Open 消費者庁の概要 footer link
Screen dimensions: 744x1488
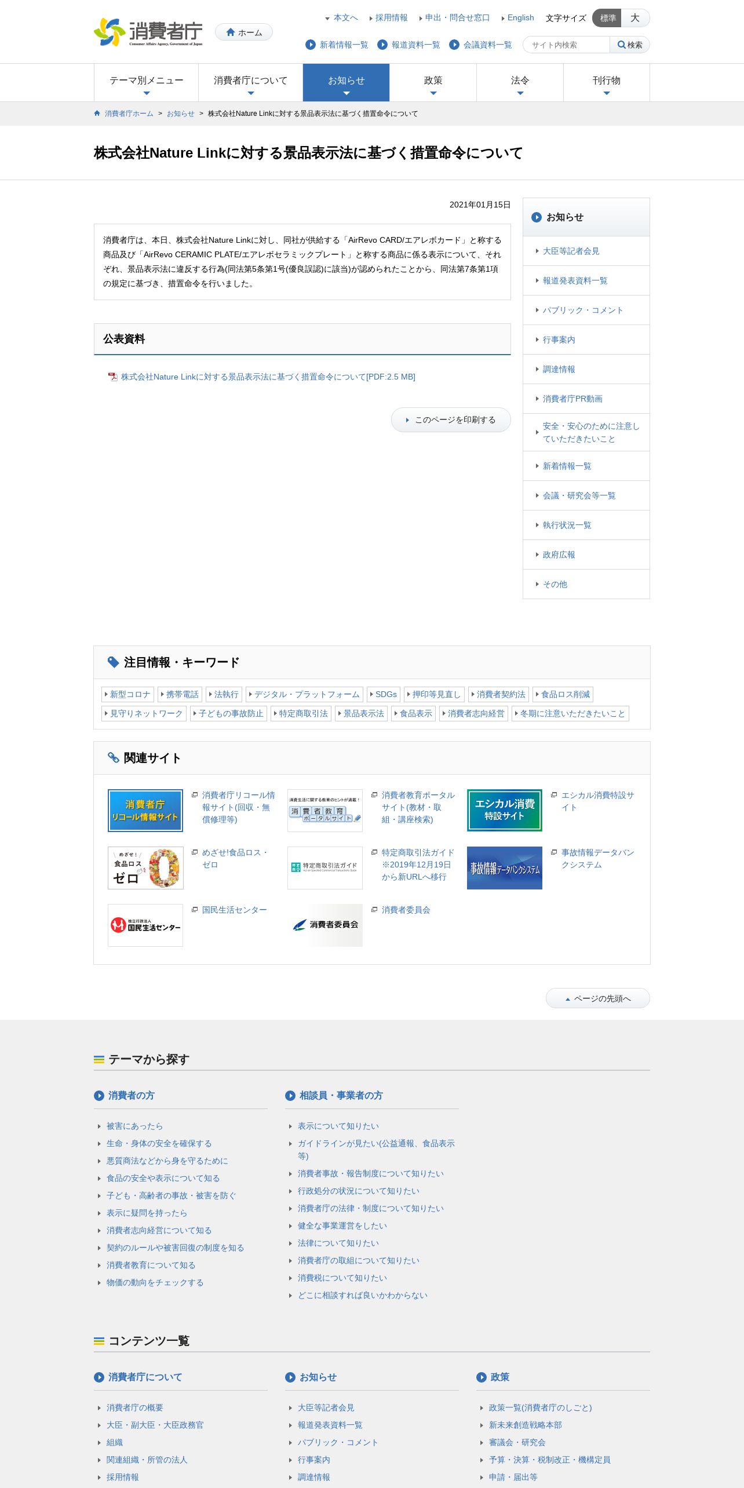point(135,1407)
